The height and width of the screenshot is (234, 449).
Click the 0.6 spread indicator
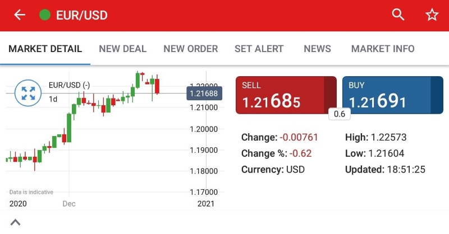pyautogui.click(x=339, y=114)
